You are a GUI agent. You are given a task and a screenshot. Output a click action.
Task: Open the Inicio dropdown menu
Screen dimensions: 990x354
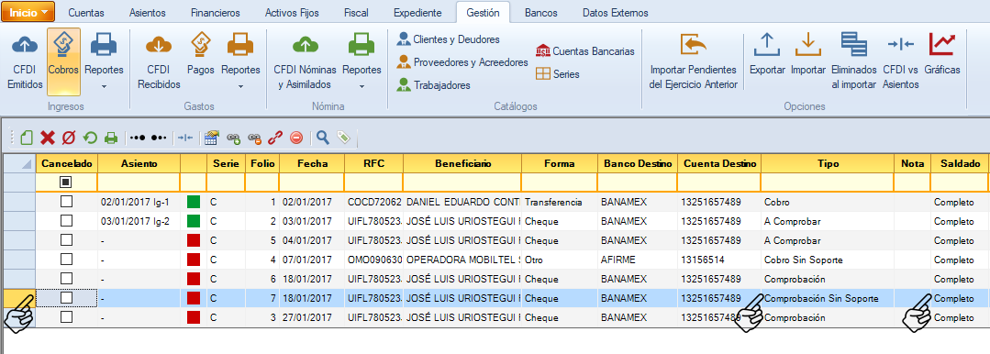28,12
